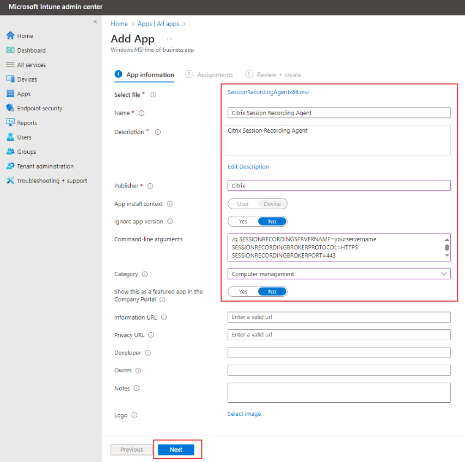Click the Privacy URL input field

tap(339, 335)
